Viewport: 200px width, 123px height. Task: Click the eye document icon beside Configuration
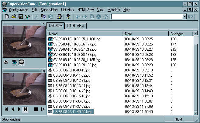5,10
